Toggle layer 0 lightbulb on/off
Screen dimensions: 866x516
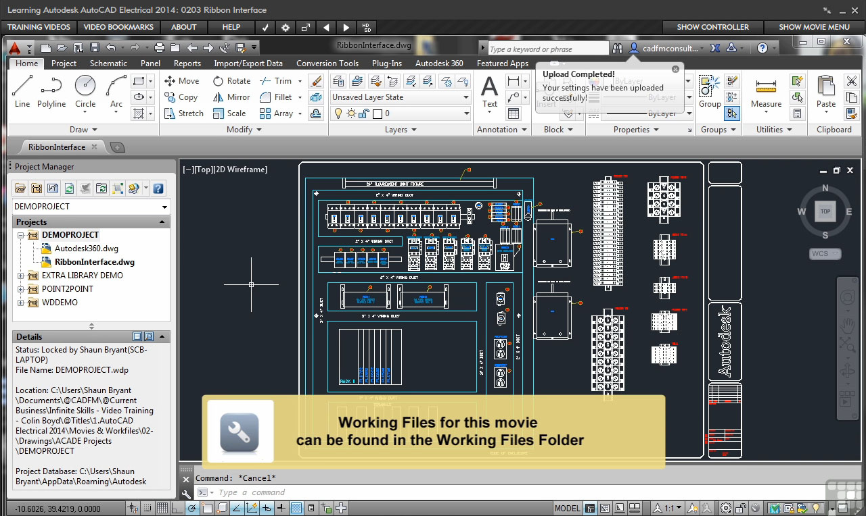pyautogui.click(x=338, y=113)
